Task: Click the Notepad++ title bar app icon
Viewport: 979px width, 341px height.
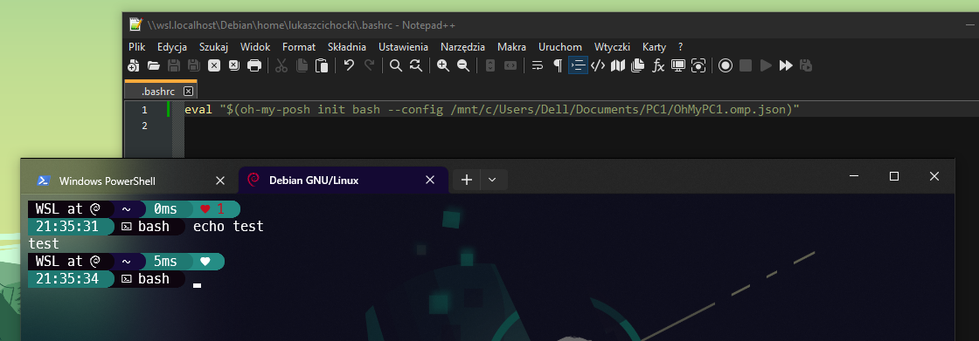Action: [x=135, y=25]
